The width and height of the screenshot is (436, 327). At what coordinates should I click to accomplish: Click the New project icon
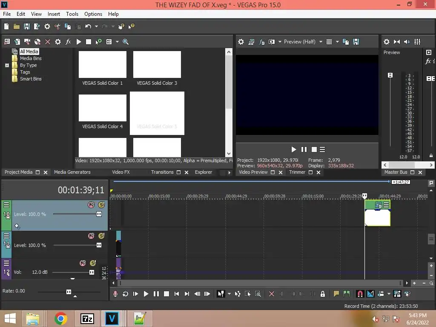(x=6, y=26)
